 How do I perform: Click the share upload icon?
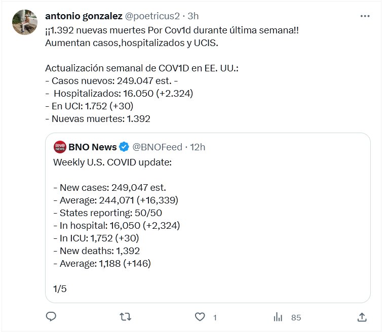coord(362,317)
